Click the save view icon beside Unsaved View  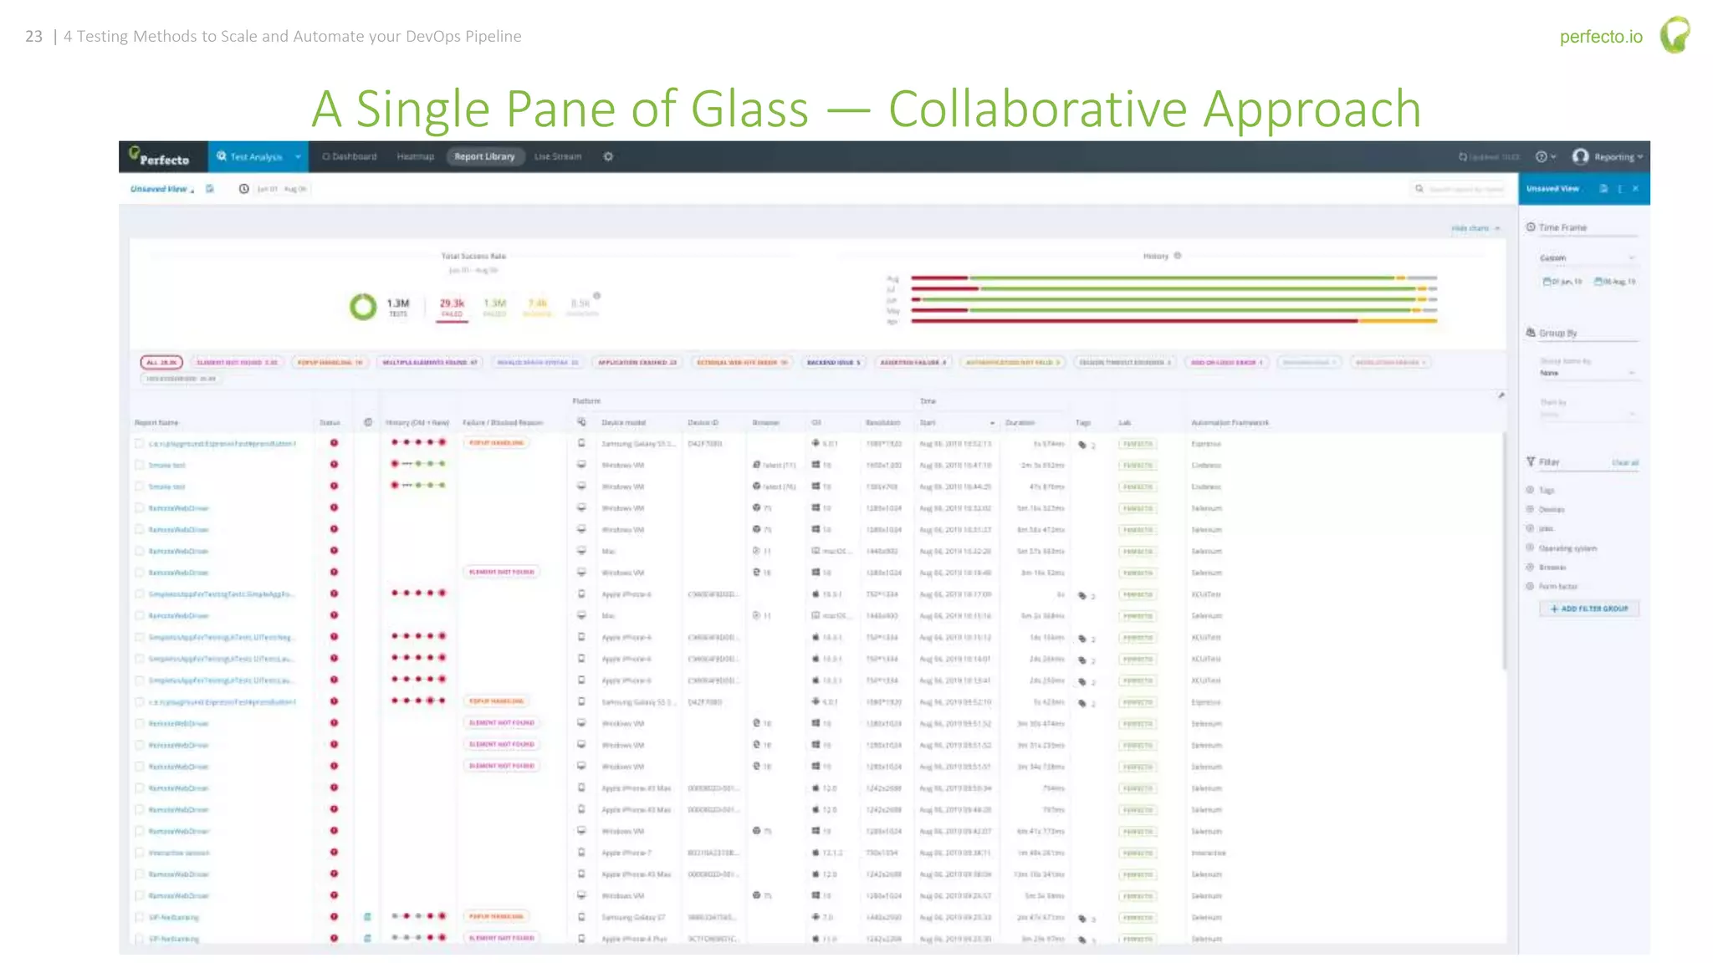(x=210, y=189)
